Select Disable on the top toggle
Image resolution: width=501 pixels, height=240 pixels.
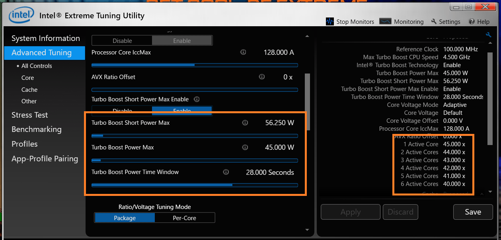point(122,41)
